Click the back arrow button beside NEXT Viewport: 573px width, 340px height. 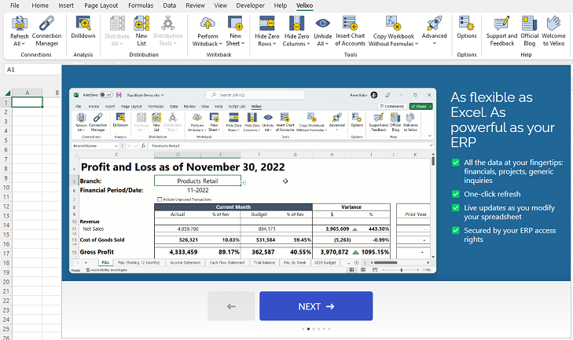231,306
